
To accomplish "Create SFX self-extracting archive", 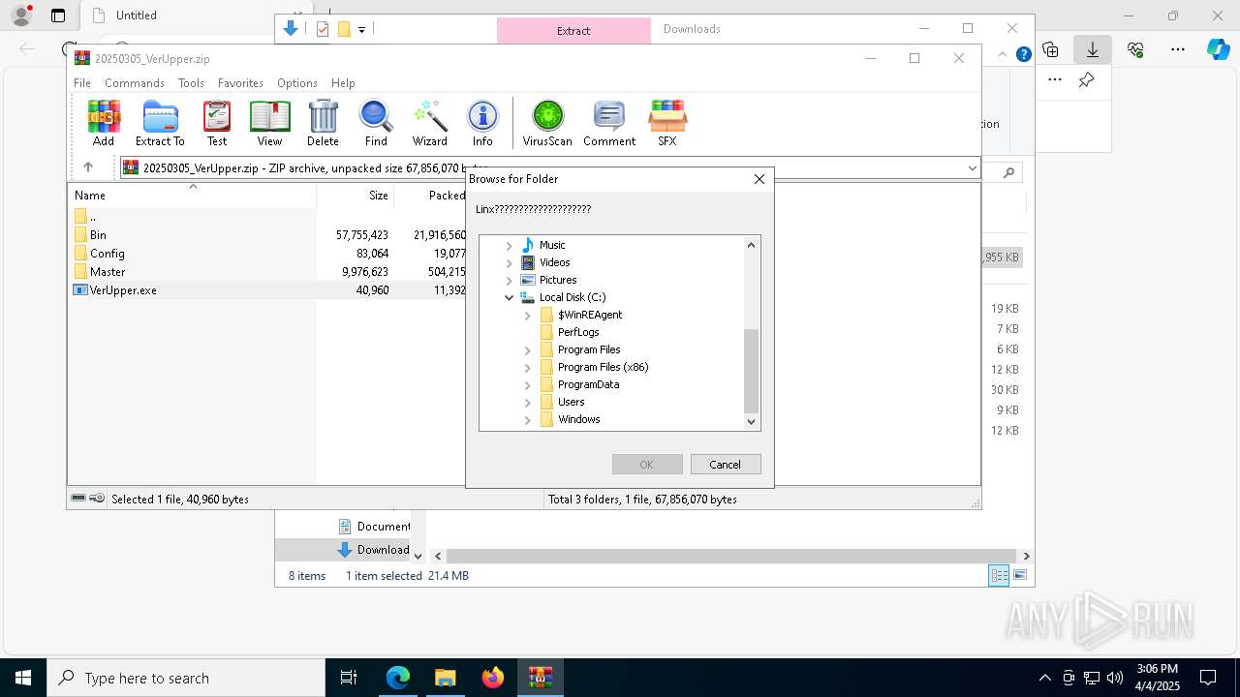I will (x=667, y=123).
